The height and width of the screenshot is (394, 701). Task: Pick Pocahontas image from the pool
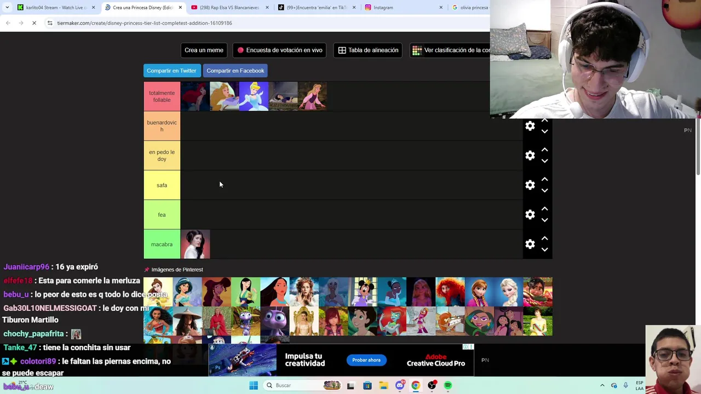pyautogui.click(x=275, y=292)
